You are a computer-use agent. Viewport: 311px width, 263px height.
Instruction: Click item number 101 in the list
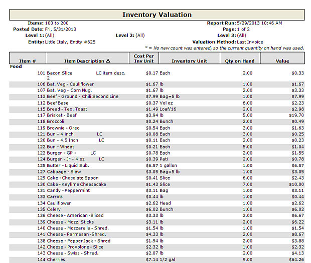click(x=41, y=73)
